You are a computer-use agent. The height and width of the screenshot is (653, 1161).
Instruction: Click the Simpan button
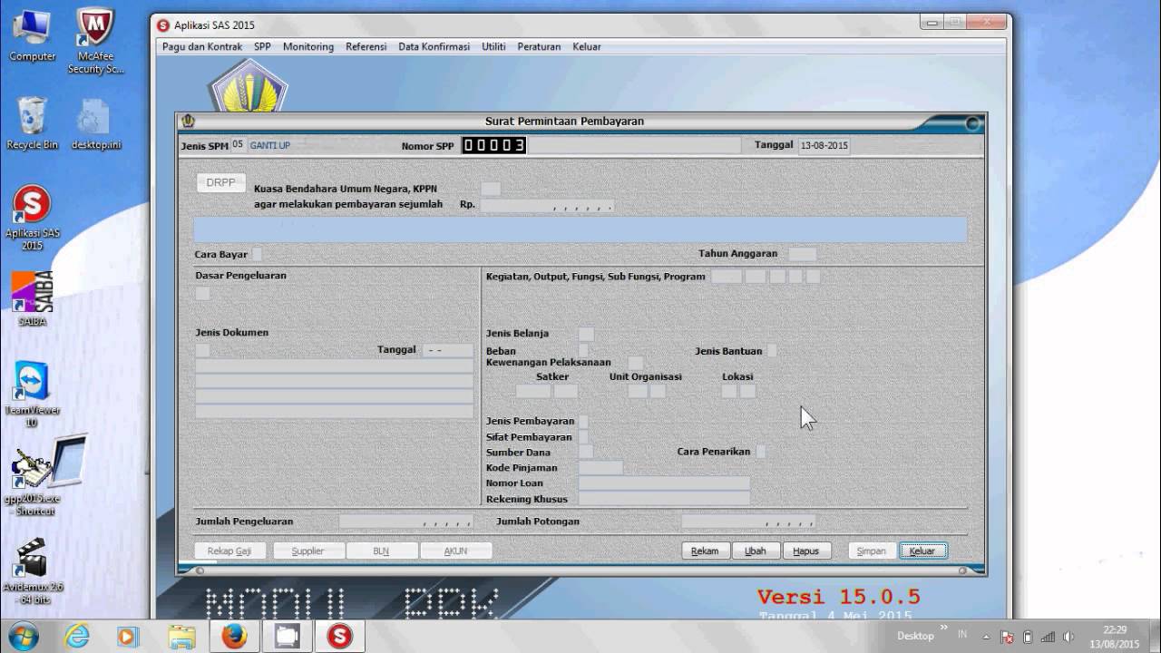tap(872, 551)
